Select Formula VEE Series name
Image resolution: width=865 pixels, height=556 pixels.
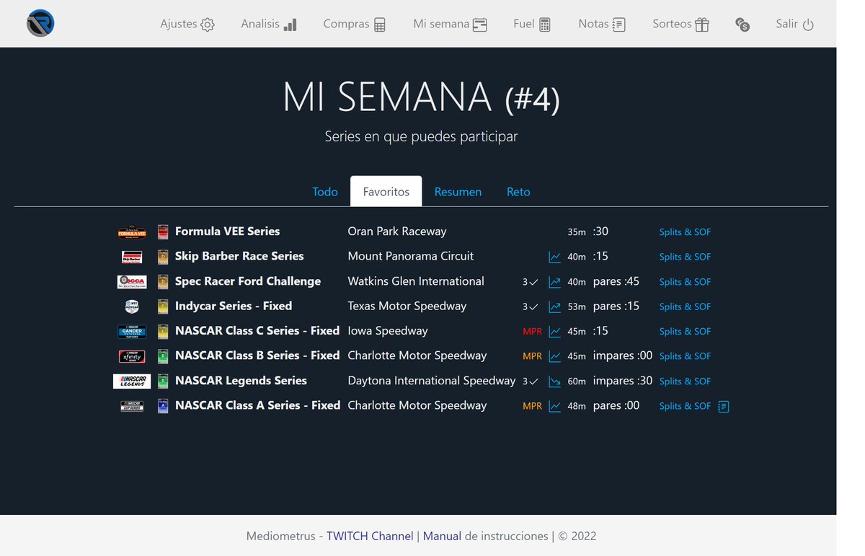227,231
